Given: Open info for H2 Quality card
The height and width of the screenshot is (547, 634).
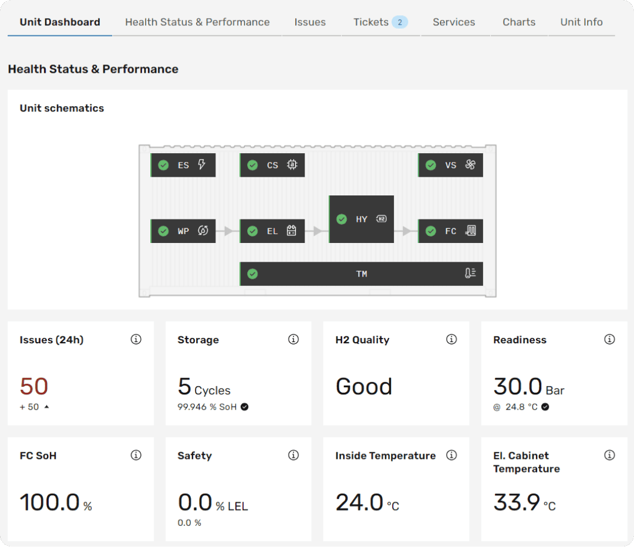Looking at the screenshot, I should point(451,339).
